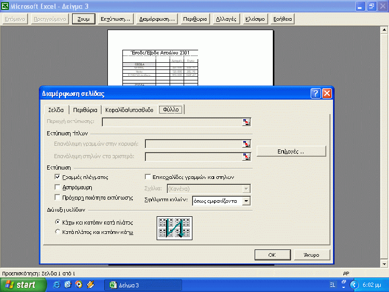
Task: Switch to Κεφαλίδα/υποσέλιδο tab
Action: tap(129, 110)
